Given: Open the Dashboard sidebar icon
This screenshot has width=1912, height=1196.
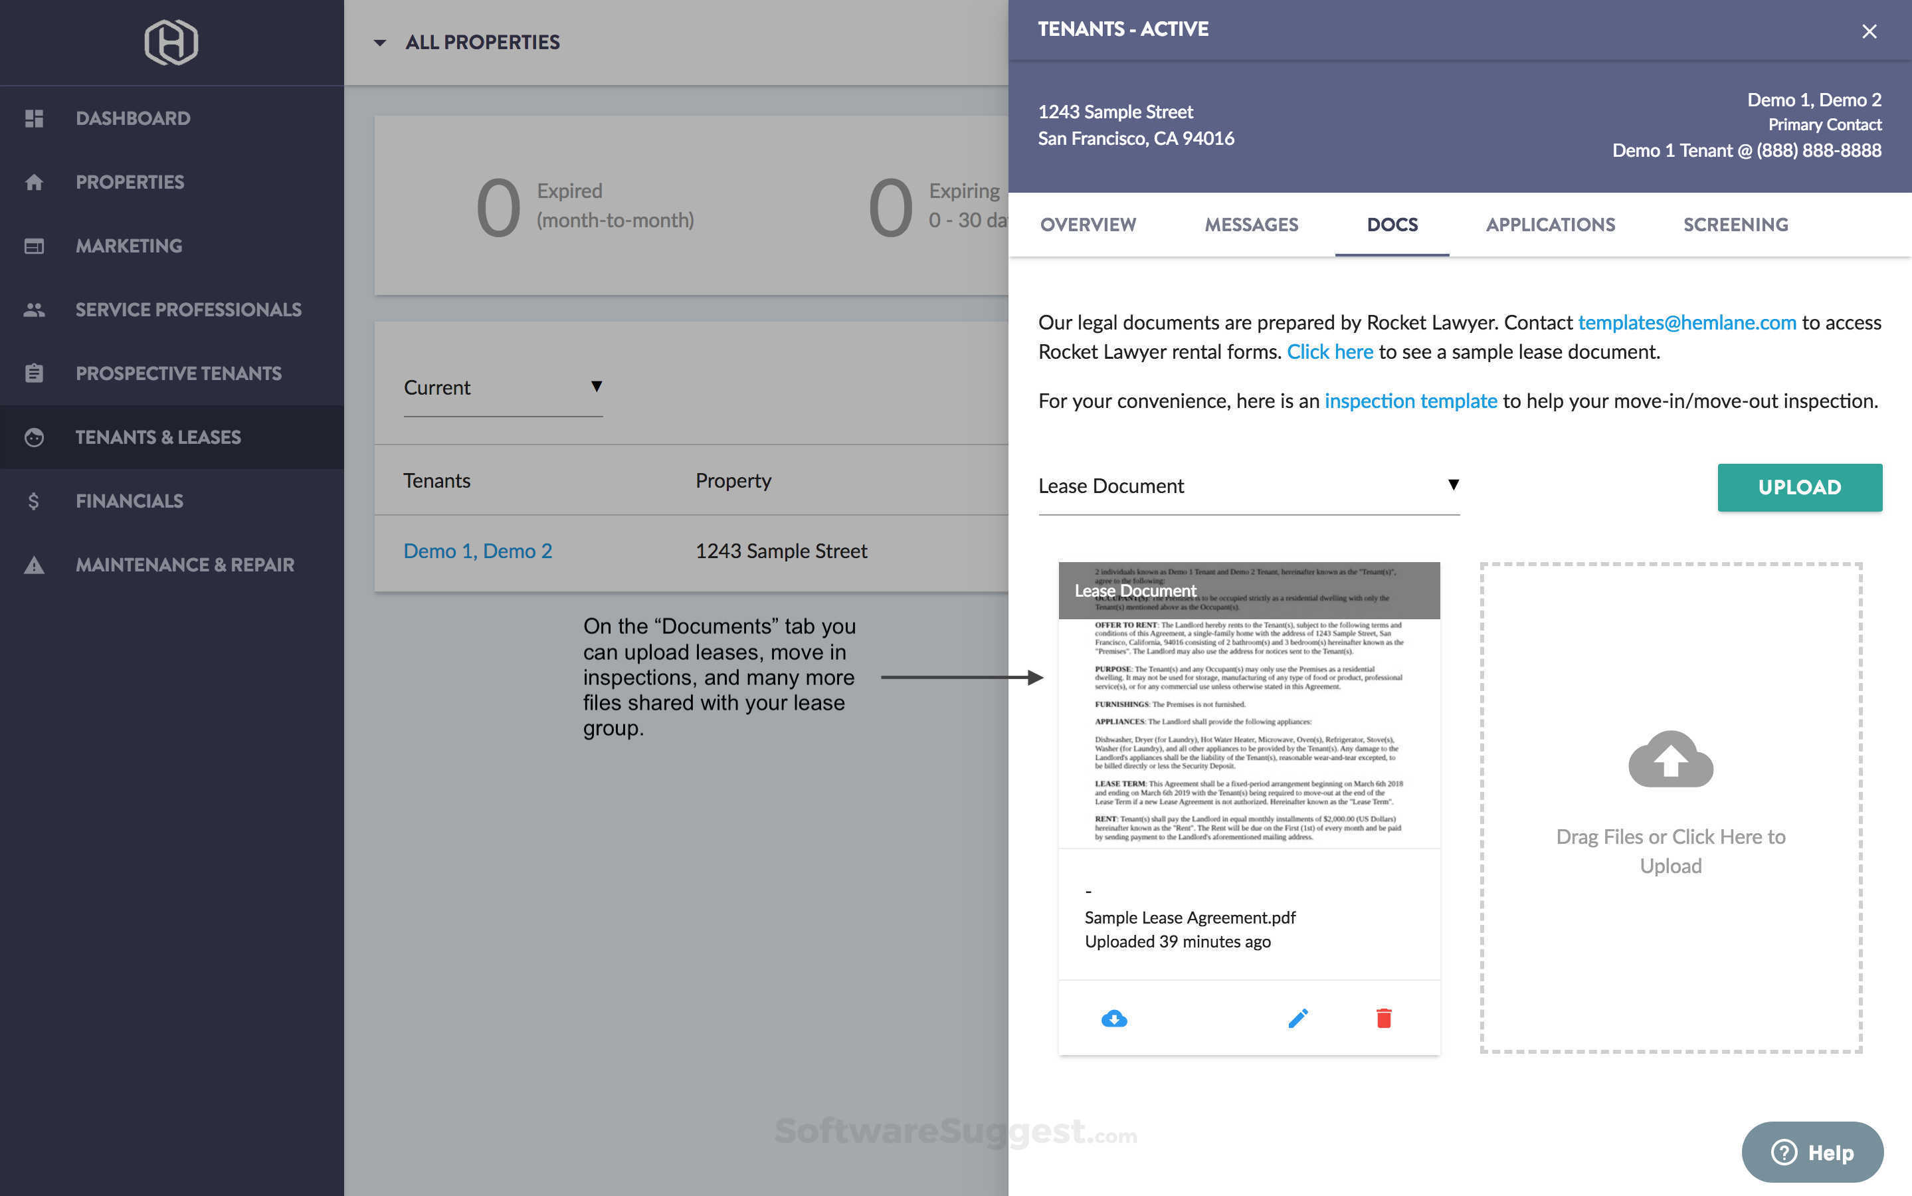Looking at the screenshot, I should click(34, 119).
